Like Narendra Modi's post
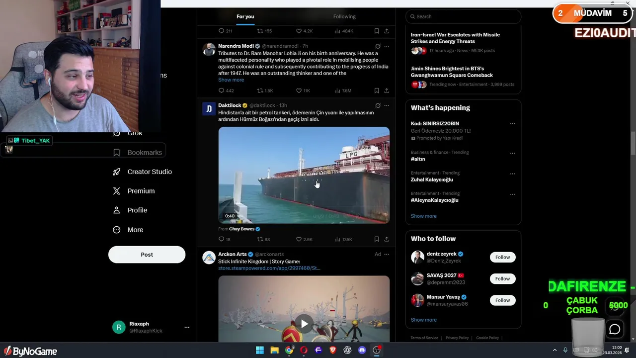 pyautogui.click(x=303, y=90)
